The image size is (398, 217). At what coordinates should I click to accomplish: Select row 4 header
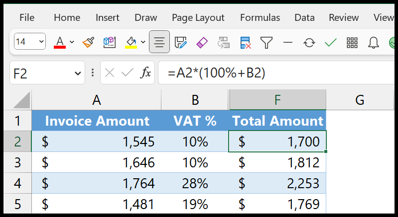coord(17,183)
